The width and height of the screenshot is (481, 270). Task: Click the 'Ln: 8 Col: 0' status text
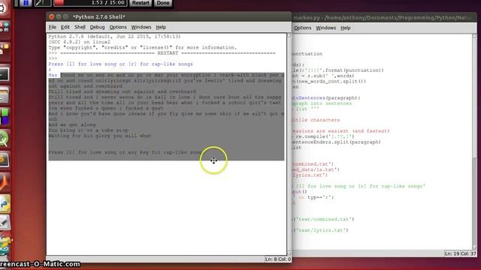point(278,259)
